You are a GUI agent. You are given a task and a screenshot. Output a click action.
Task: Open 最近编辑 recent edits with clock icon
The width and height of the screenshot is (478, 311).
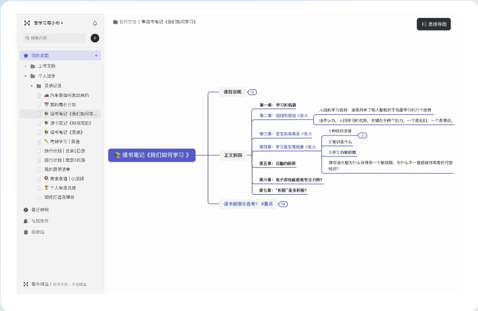(x=36, y=209)
